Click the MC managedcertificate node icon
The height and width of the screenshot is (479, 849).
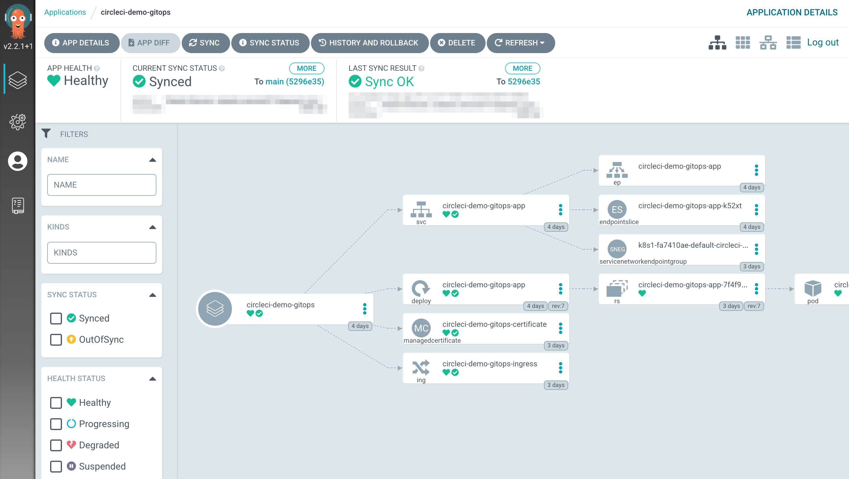point(421,328)
